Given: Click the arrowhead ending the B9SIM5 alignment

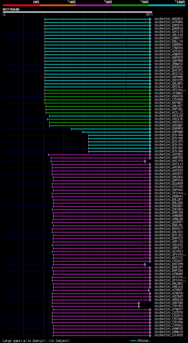Looking at the screenshot, I should click(x=145, y=264).
